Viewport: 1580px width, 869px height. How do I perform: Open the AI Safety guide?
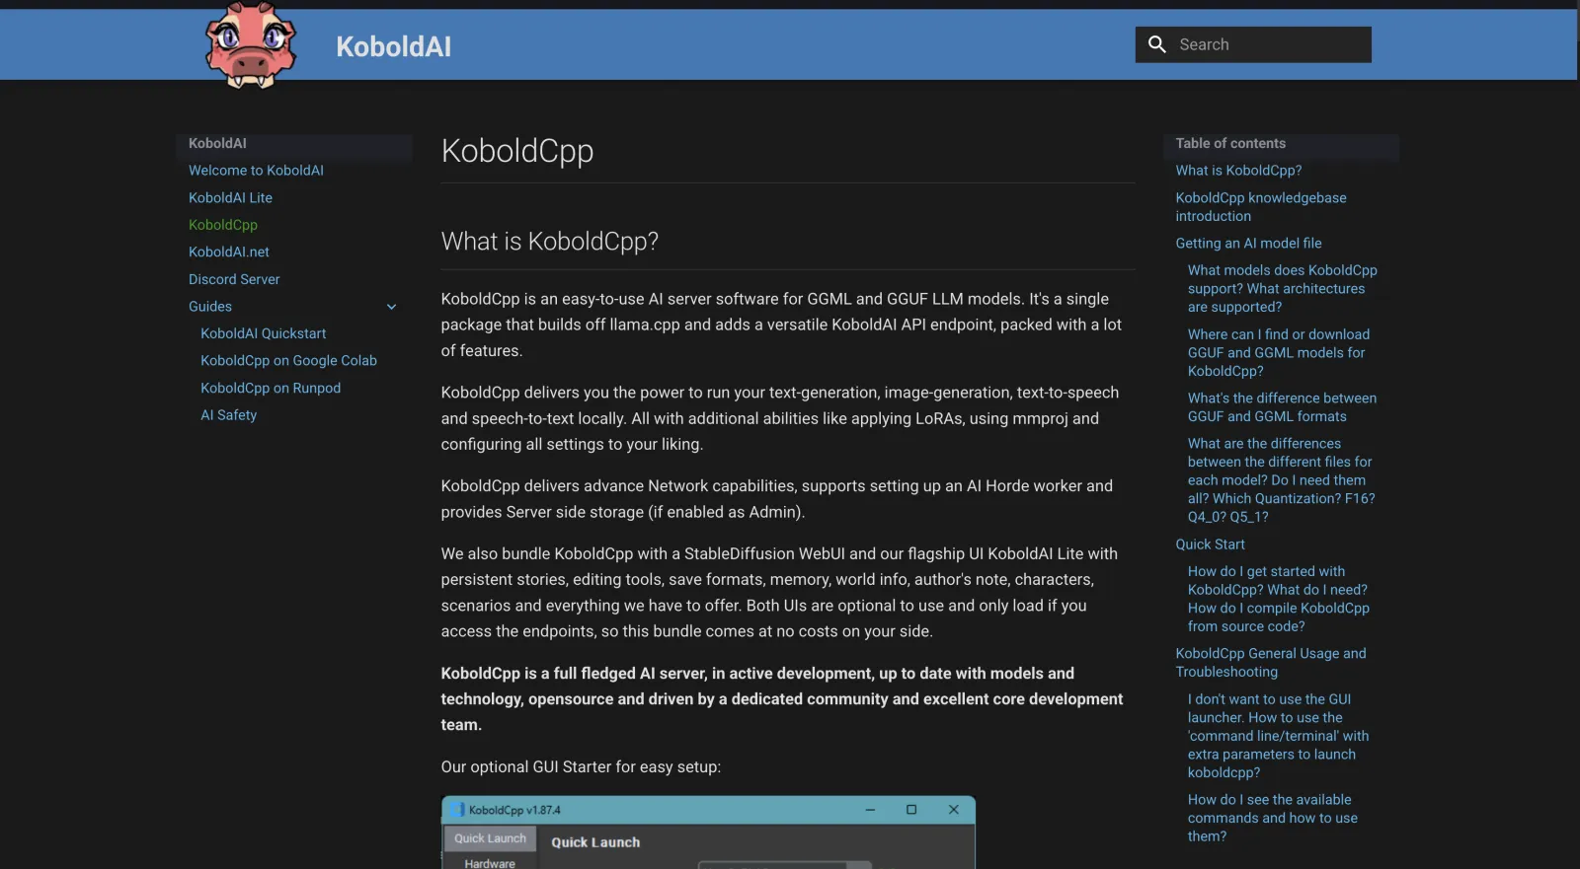click(228, 415)
